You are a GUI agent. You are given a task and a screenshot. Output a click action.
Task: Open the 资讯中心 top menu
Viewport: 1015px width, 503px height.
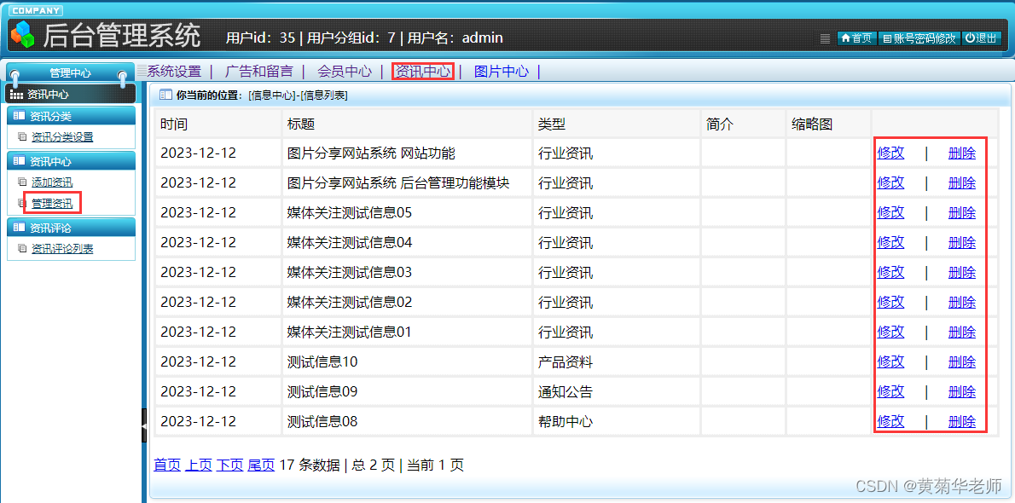[423, 72]
